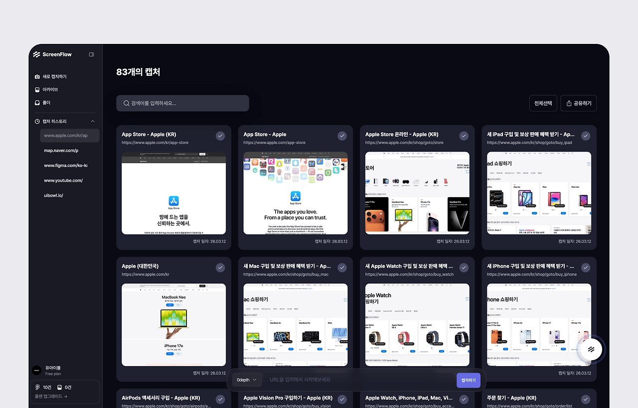Click the title Apple Watch, iPhone, iPad, Mac
Image resolution: width=638 pixels, height=408 pixels.
(x=409, y=398)
